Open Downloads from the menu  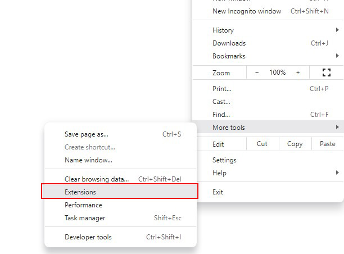[x=268, y=43]
